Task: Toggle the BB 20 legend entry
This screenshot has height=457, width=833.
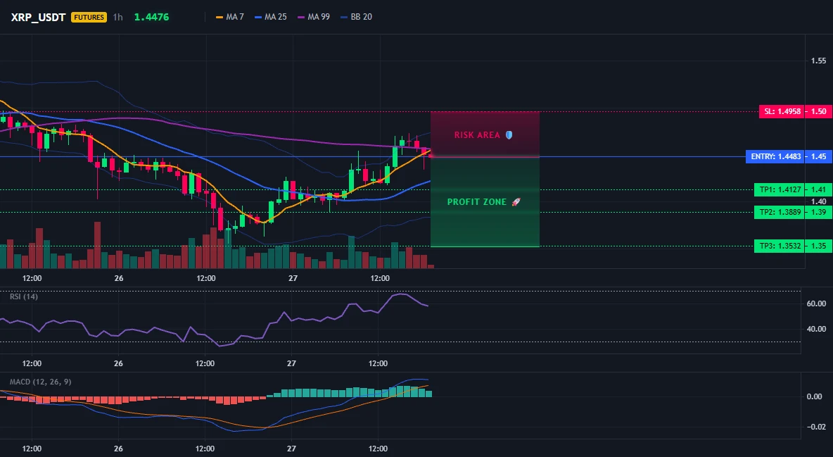Action: click(x=357, y=17)
